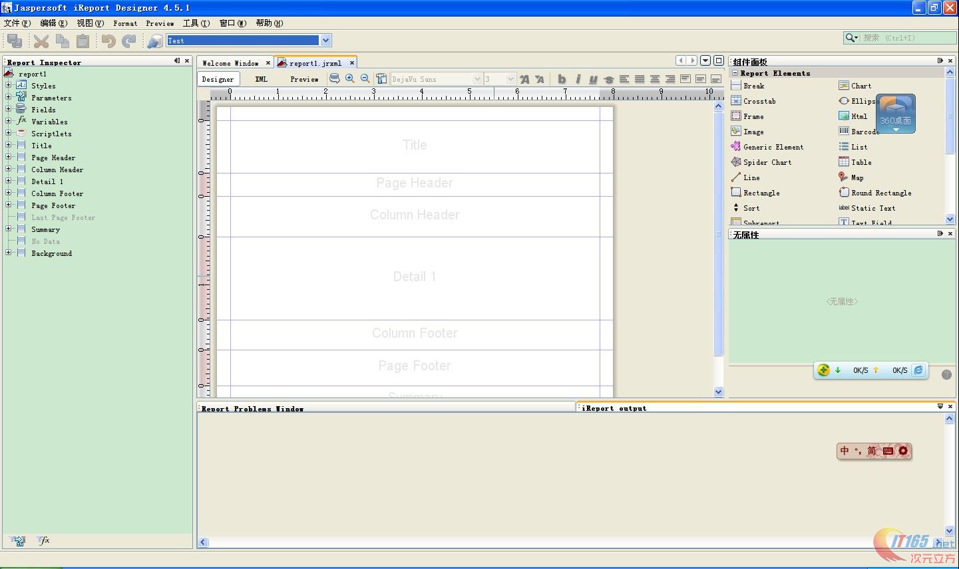Click the Designer view button
This screenshot has width=959, height=569.
(x=218, y=79)
